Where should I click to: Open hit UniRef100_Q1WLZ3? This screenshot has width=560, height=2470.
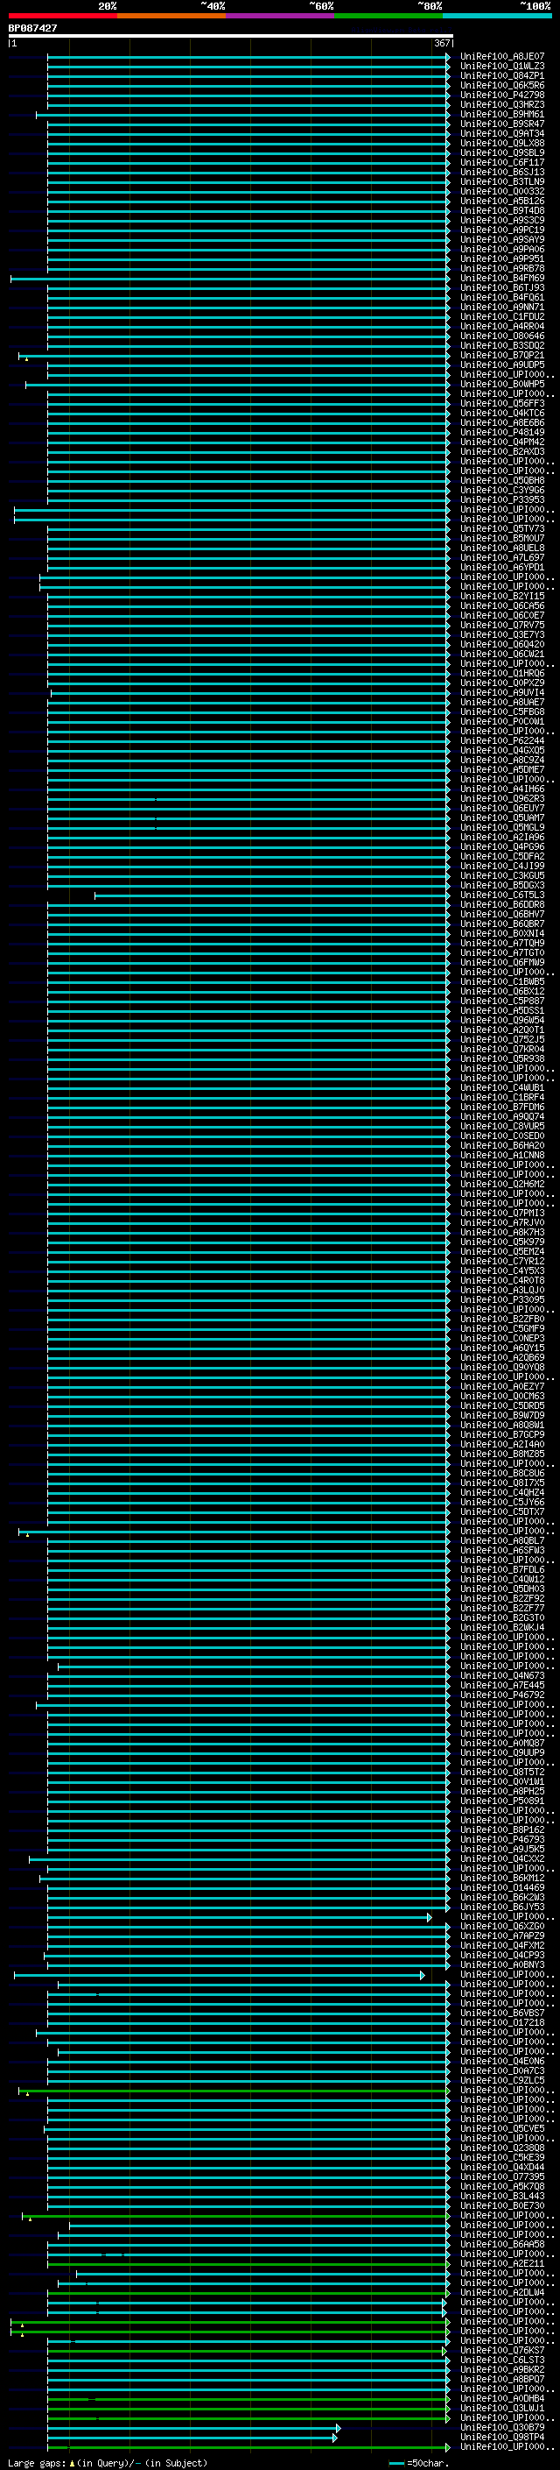(502, 67)
